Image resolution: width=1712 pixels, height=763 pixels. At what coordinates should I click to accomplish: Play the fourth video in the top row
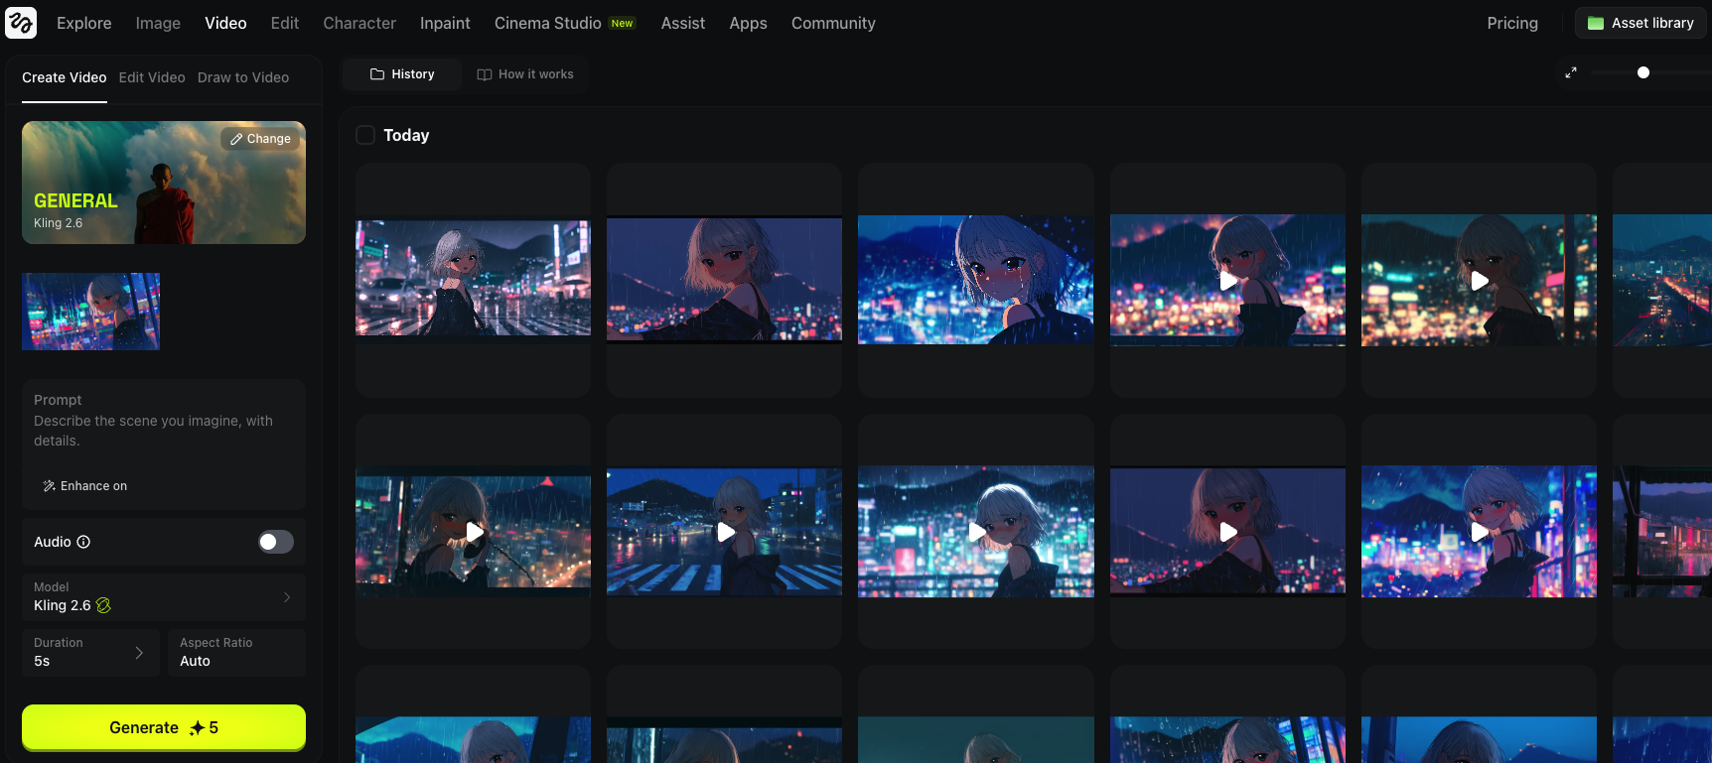1227,281
